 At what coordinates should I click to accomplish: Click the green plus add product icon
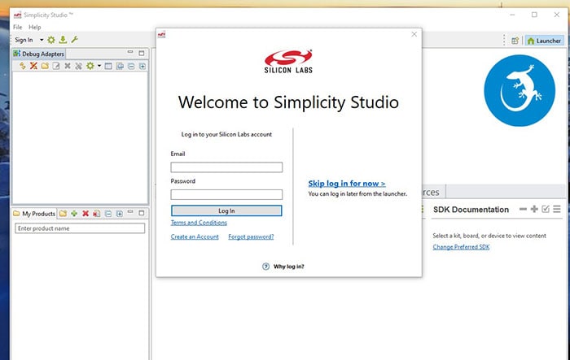tap(74, 214)
